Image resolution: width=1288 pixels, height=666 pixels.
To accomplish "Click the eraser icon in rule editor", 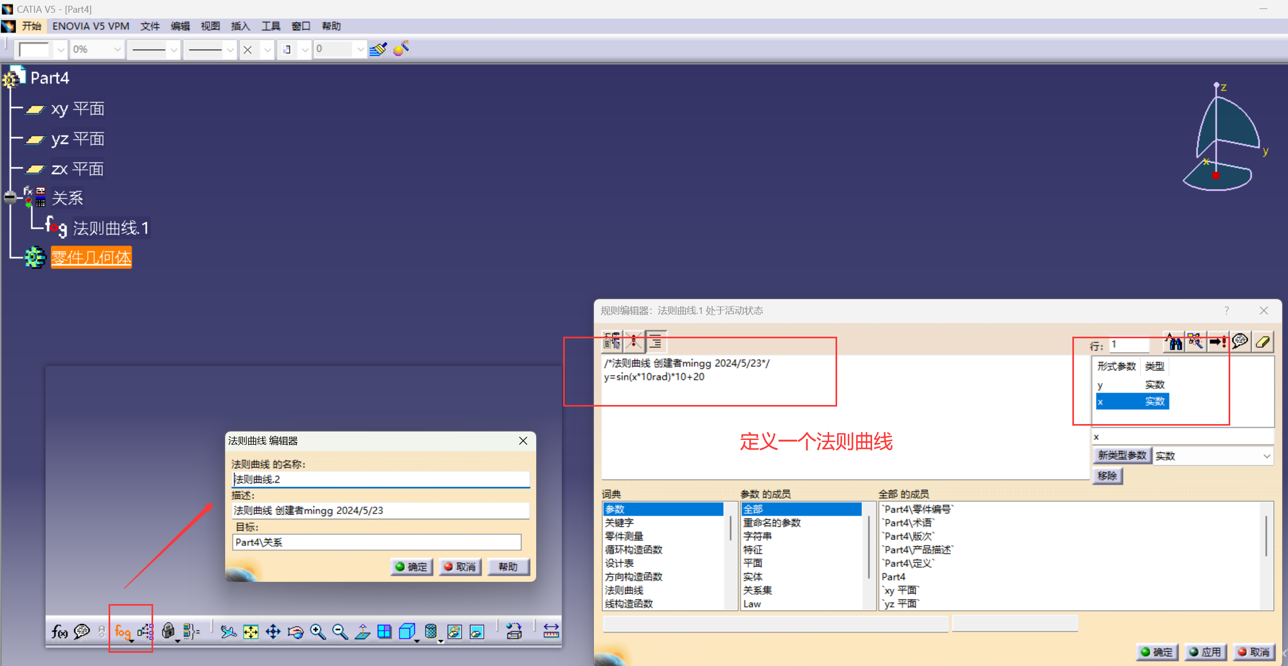I will [x=1263, y=343].
